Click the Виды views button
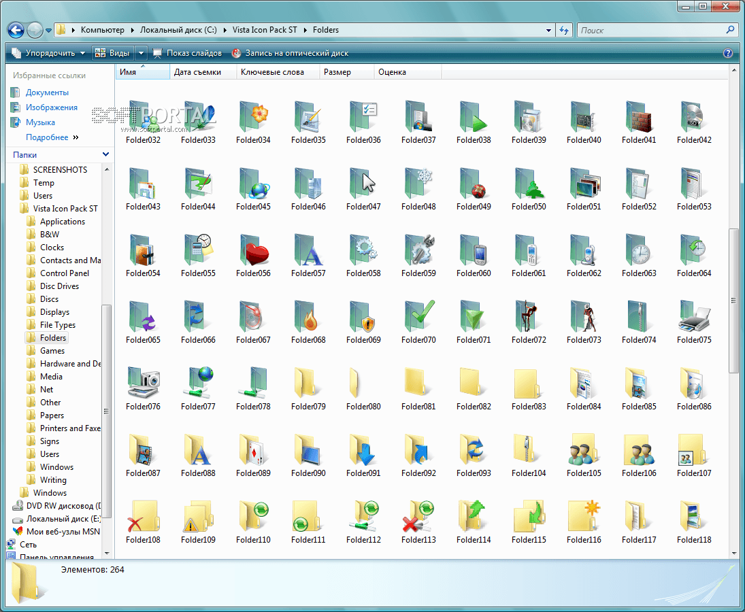 tap(113, 53)
